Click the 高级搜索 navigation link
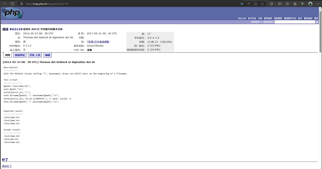The width and height of the screenshot is (322, 169). [x=278, y=18]
